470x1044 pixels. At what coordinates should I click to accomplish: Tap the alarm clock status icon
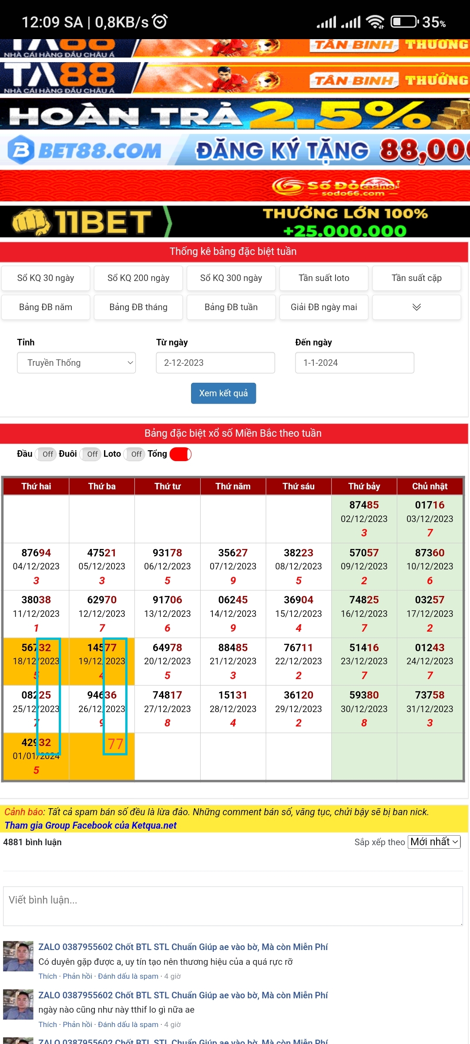[160, 22]
